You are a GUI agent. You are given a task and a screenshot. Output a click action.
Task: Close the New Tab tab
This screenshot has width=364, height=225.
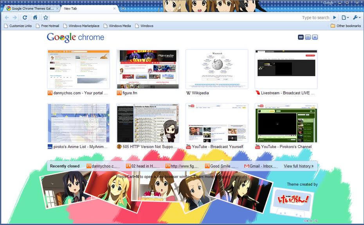114,9
